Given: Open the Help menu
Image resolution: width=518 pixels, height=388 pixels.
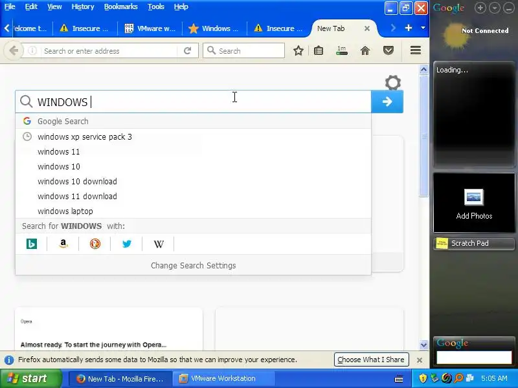Looking at the screenshot, I should click(x=181, y=6).
